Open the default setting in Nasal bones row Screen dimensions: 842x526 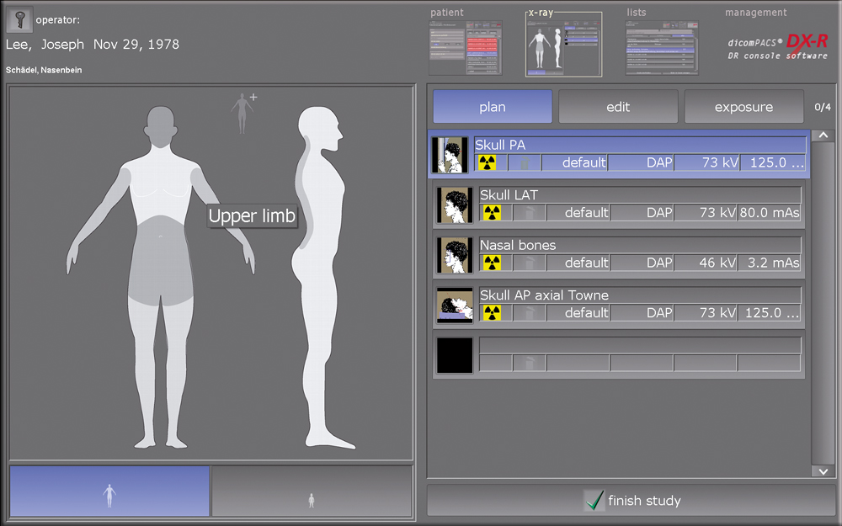(578, 263)
